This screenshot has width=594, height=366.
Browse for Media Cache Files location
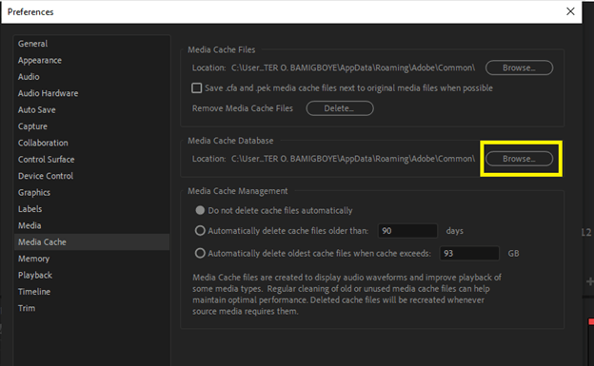click(519, 67)
